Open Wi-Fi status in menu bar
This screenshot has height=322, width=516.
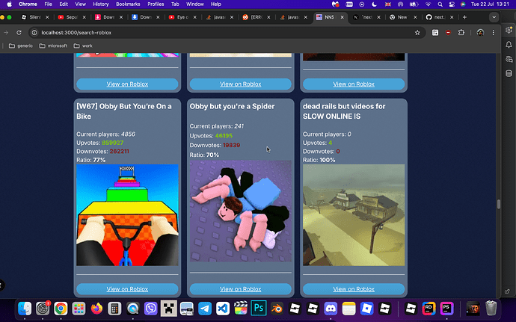(428, 4)
